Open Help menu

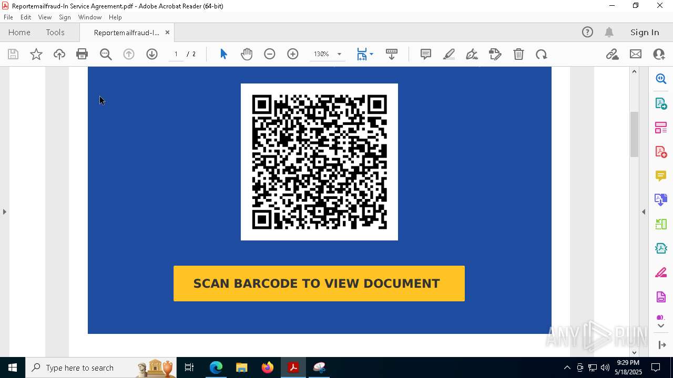pos(115,17)
